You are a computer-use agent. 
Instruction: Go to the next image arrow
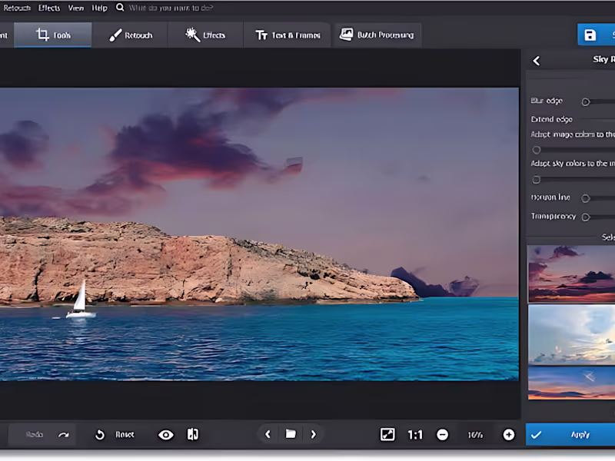click(314, 435)
